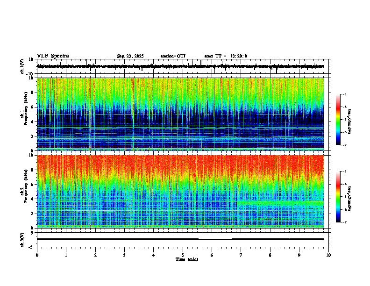Click the ch.2 spectrogram color scale bar

[x=338, y=197]
